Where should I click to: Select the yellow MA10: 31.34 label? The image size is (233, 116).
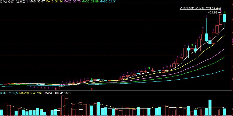(54, 2)
